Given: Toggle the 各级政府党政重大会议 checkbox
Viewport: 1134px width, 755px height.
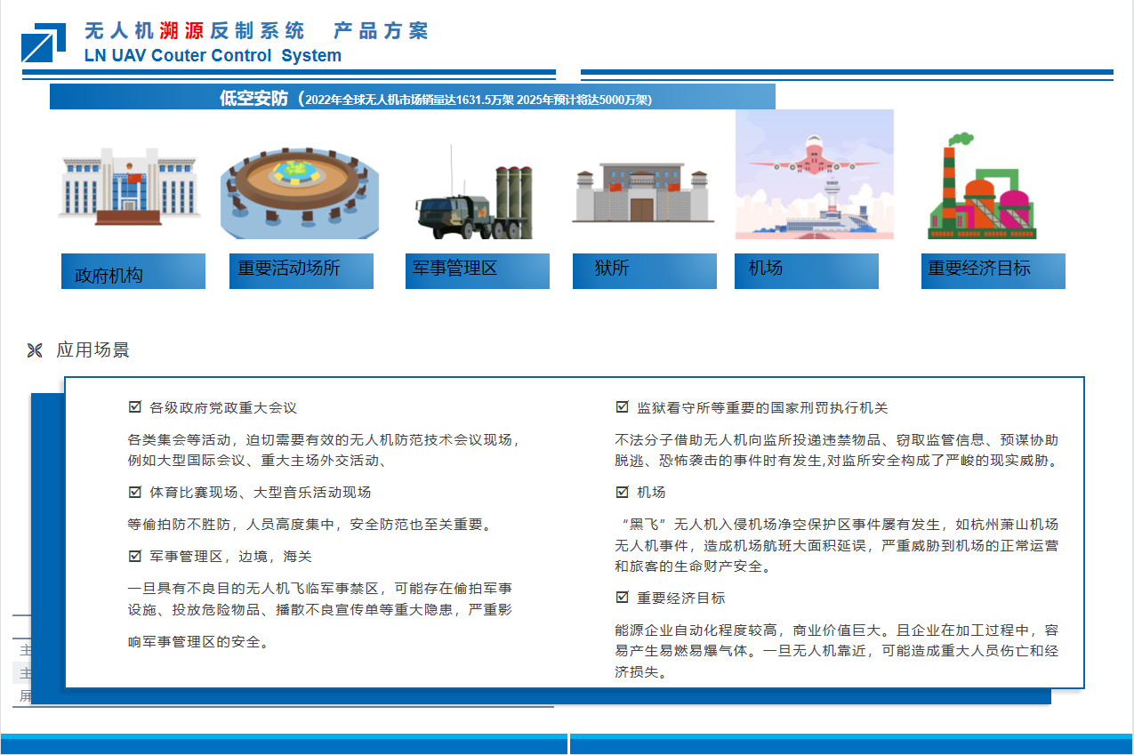Looking at the screenshot, I should pos(135,407).
